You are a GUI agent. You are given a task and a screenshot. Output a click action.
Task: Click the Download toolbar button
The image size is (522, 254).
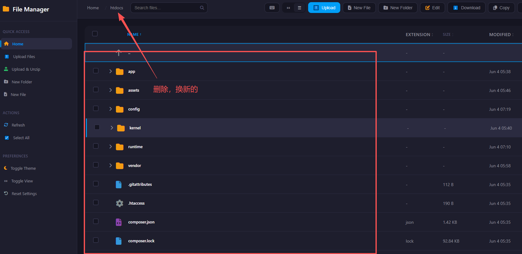tap(466, 8)
